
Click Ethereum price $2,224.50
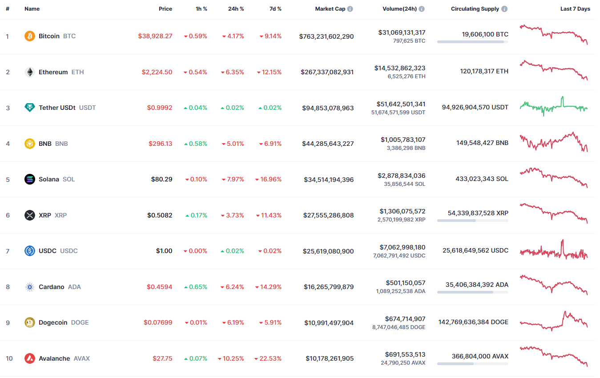[157, 72]
